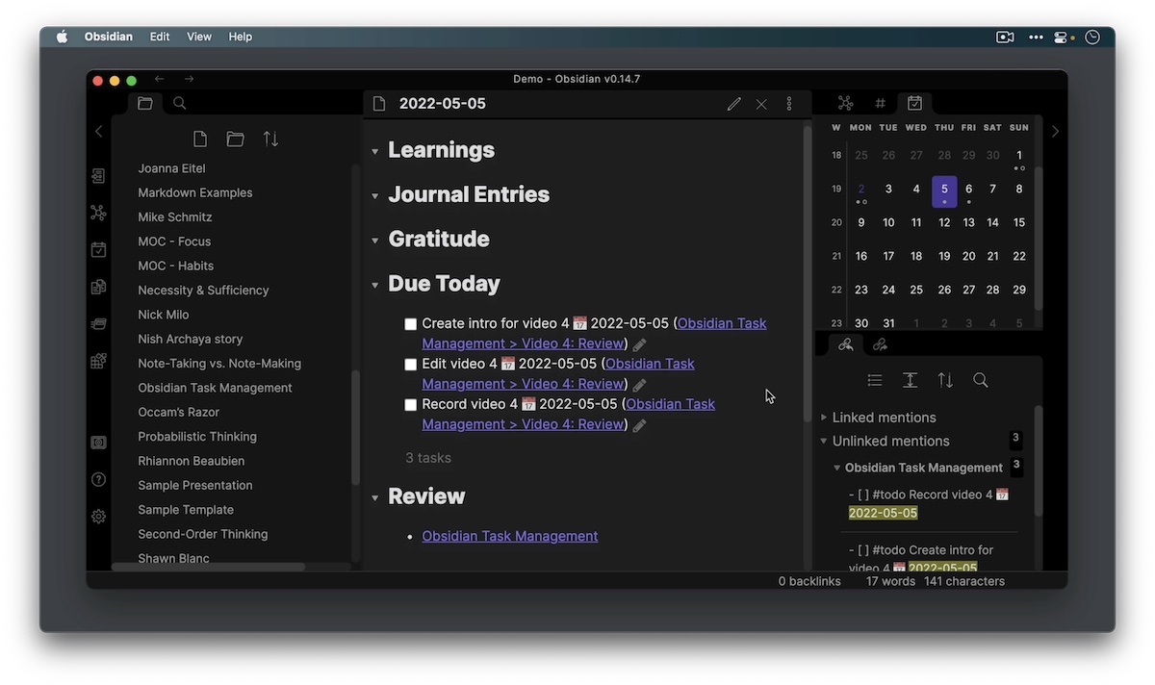Check off Create intro for video 4
The height and width of the screenshot is (685, 1155).
(x=411, y=324)
